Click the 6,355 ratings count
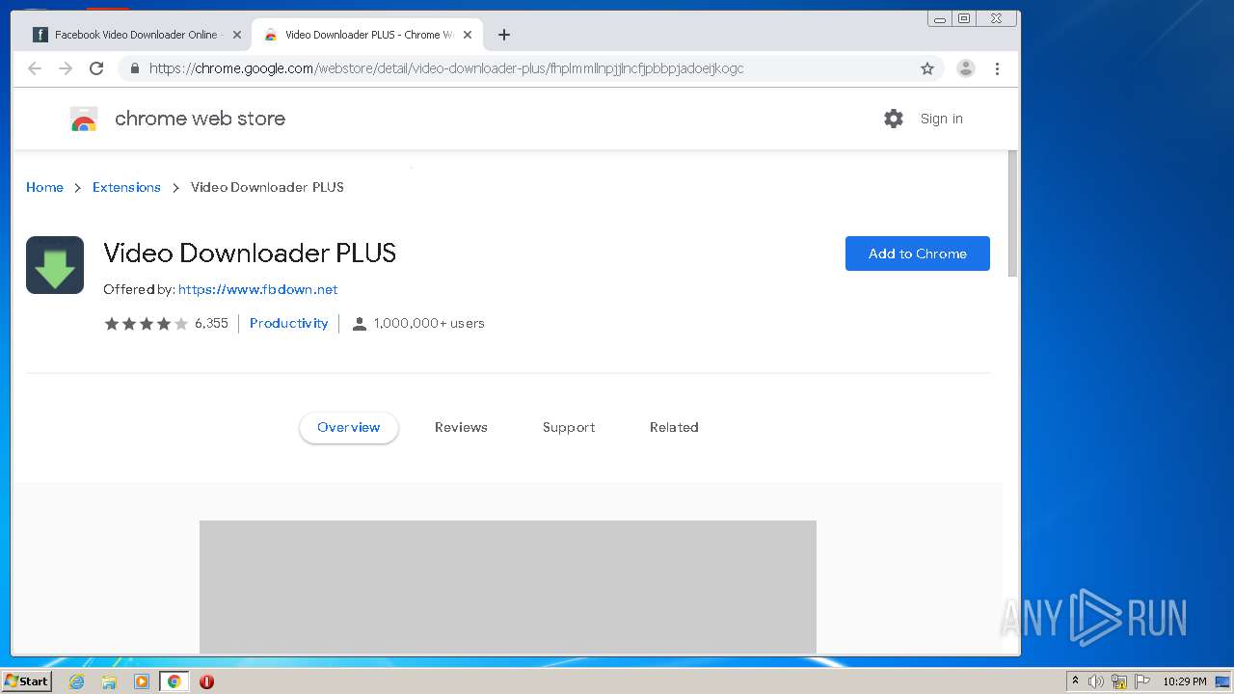1234x694 pixels. coord(211,324)
